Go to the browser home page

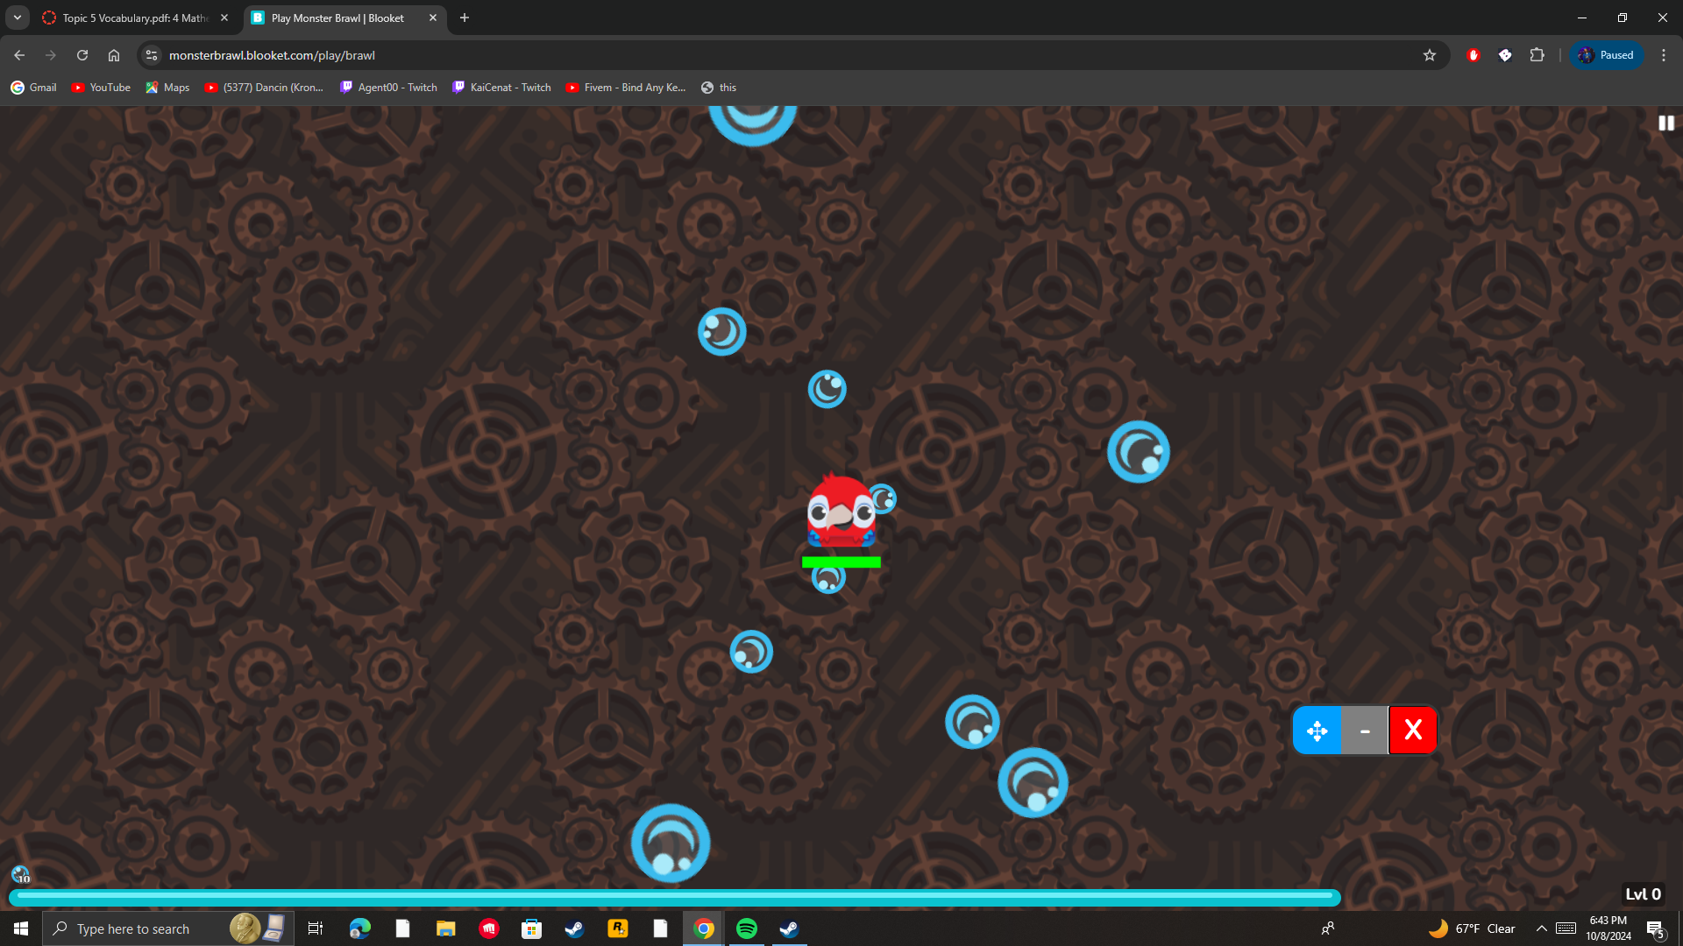pos(114,55)
